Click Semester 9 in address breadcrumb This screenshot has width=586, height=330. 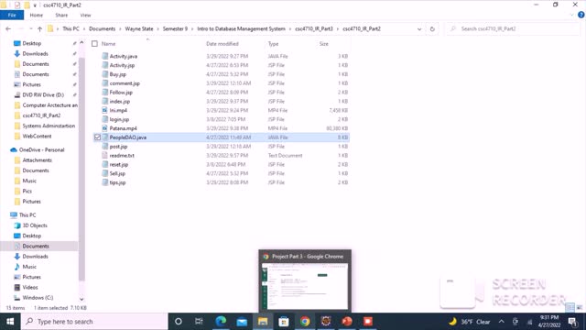coord(175,28)
